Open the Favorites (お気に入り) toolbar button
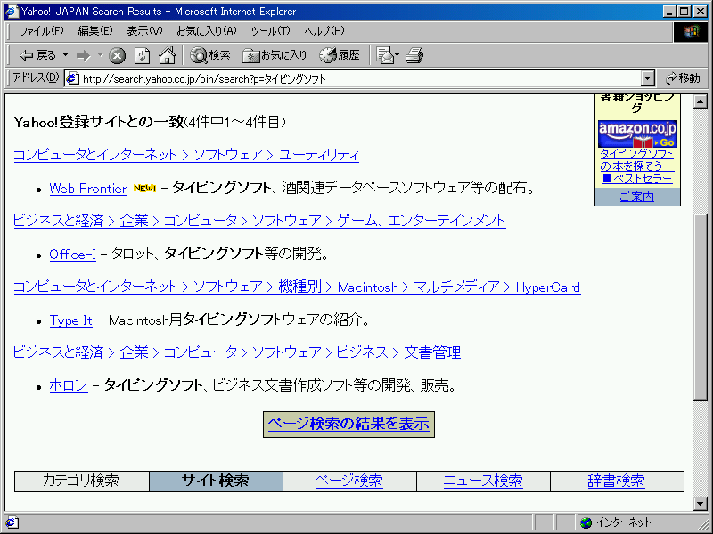 275,55
